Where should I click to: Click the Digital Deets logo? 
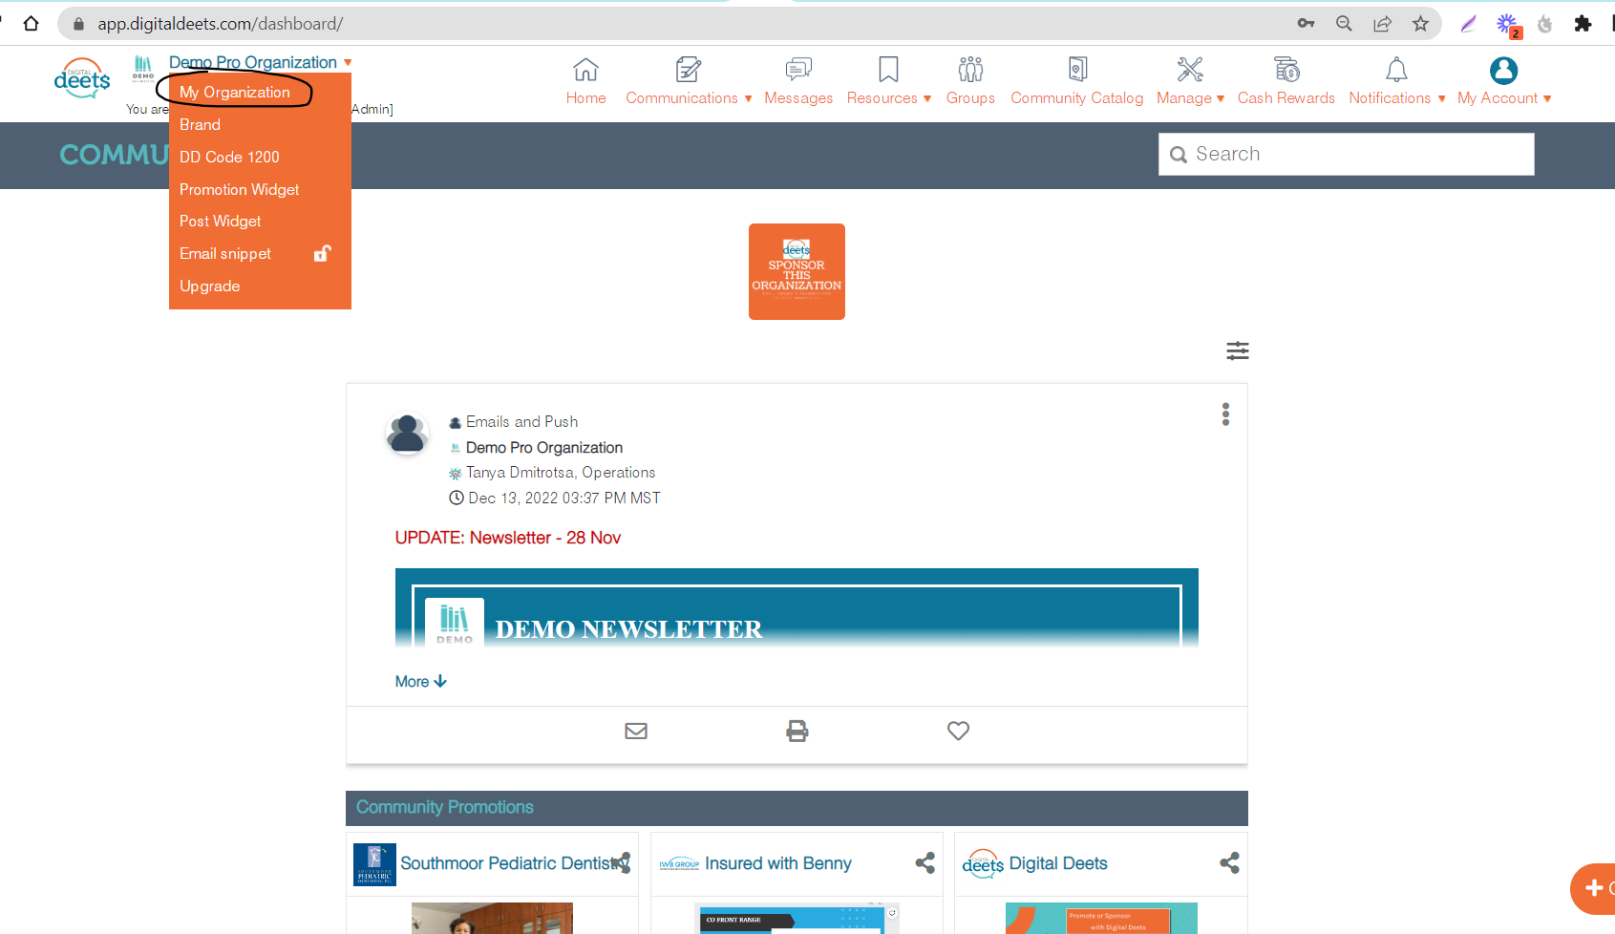[x=82, y=78]
